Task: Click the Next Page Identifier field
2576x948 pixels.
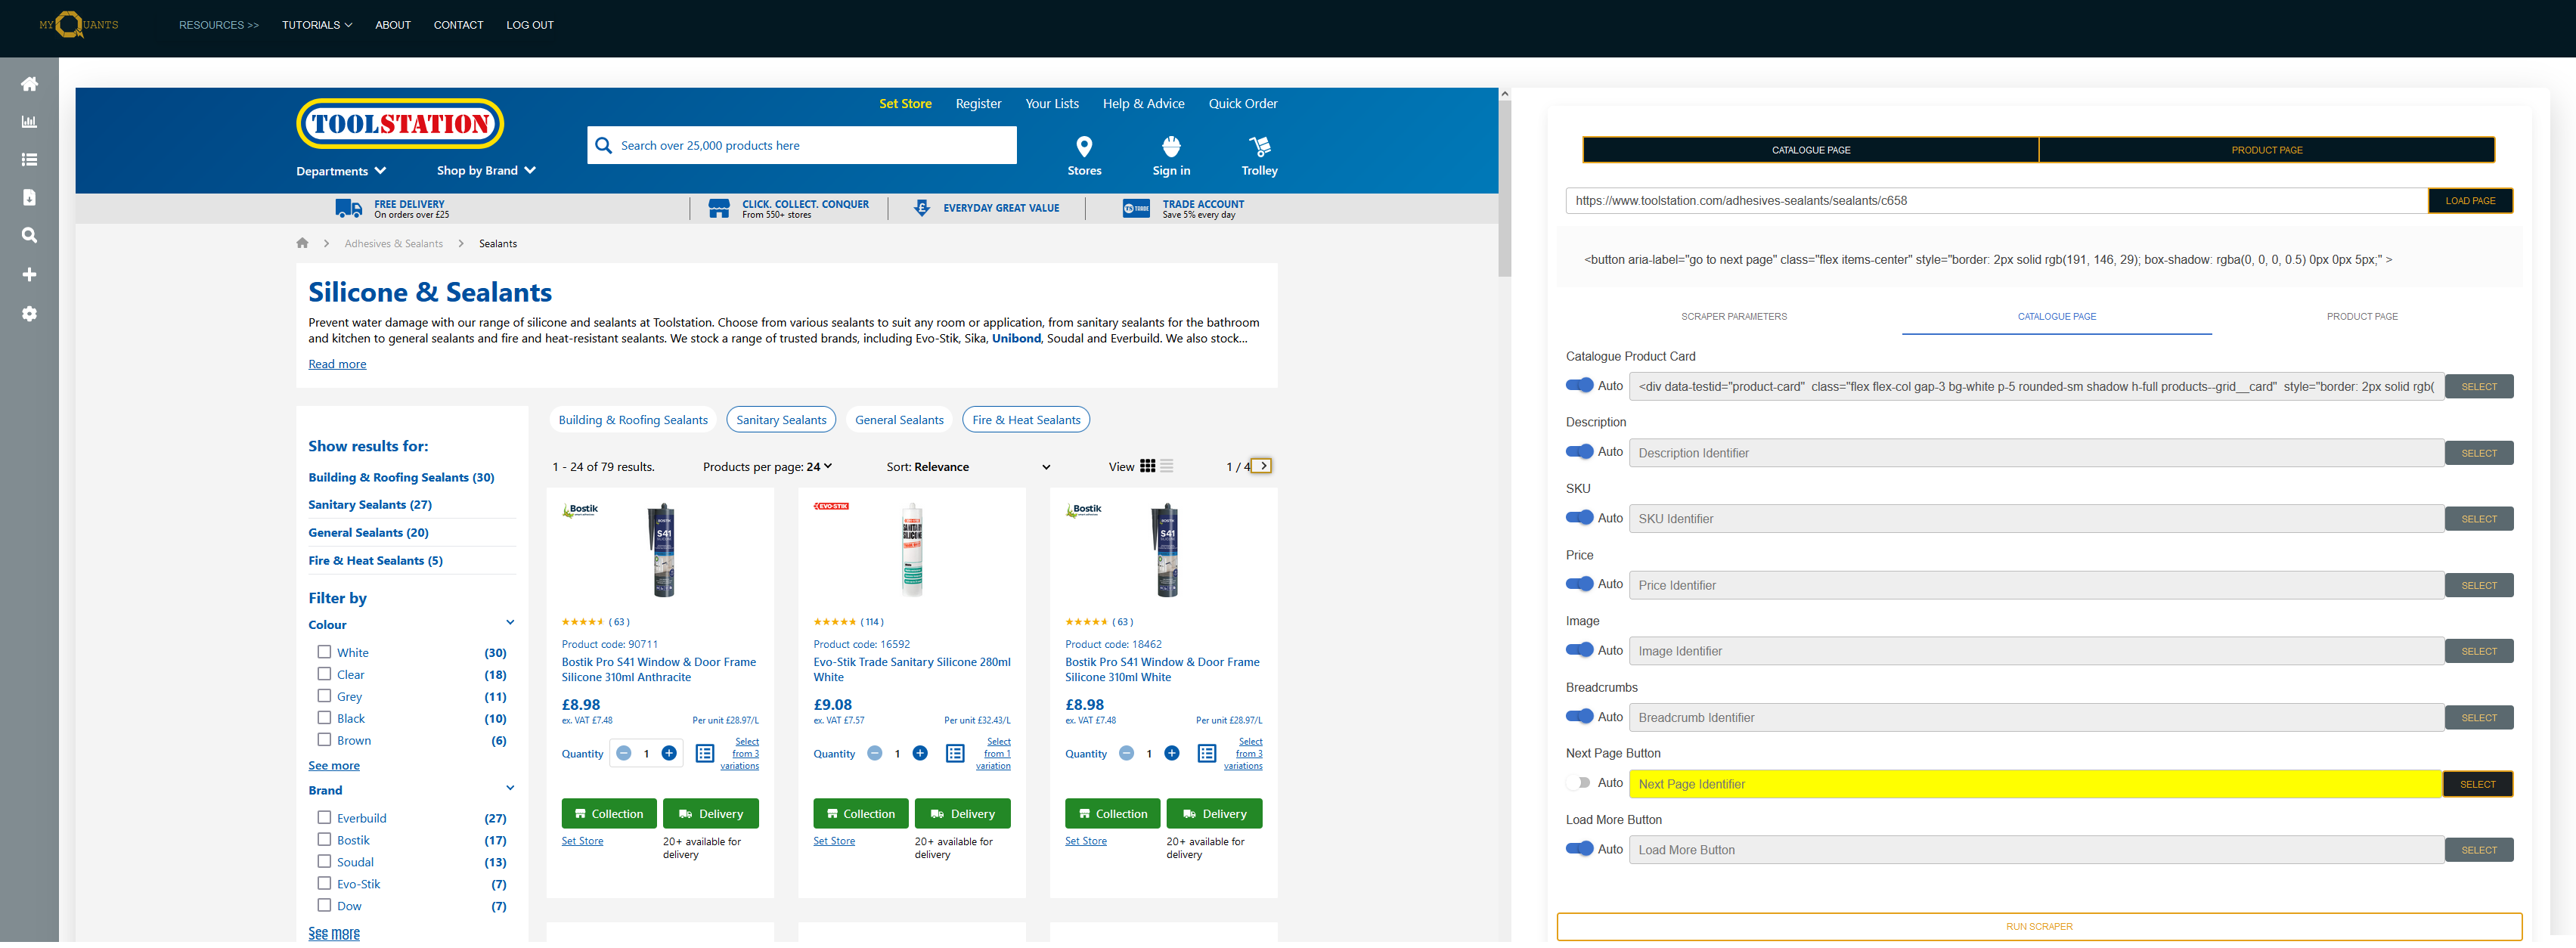Action: tap(2035, 785)
